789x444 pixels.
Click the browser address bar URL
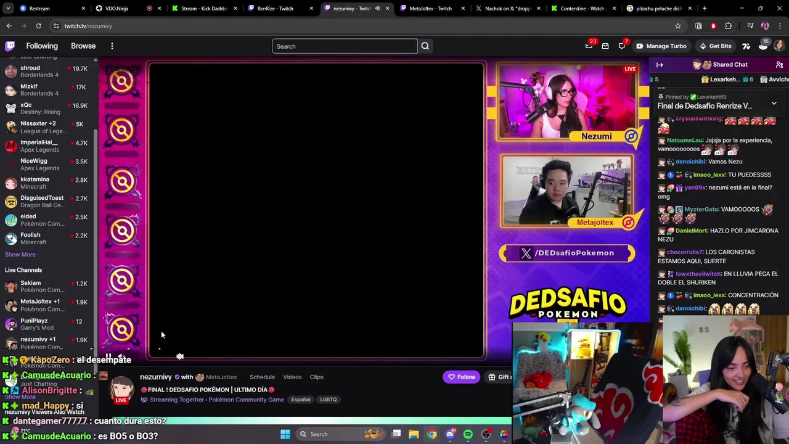click(x=88, y=26)
